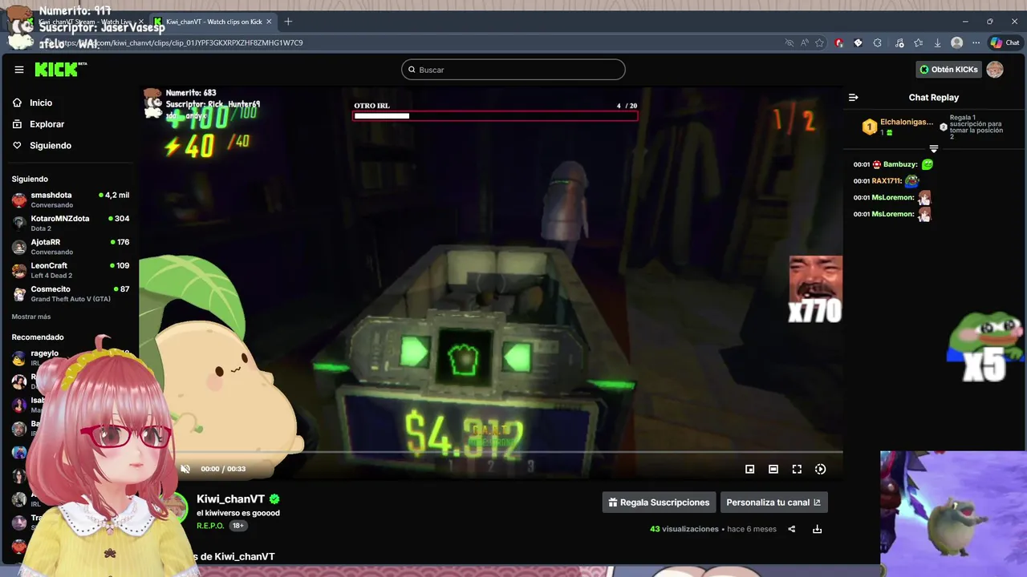Click the search box labeled Buscar
This screenshot has height=577, width=1027.
point(513,70)
